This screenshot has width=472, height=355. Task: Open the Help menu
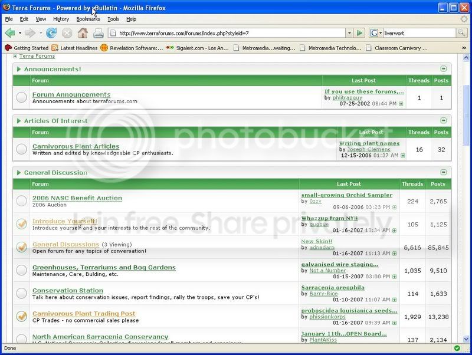(131, 19)
